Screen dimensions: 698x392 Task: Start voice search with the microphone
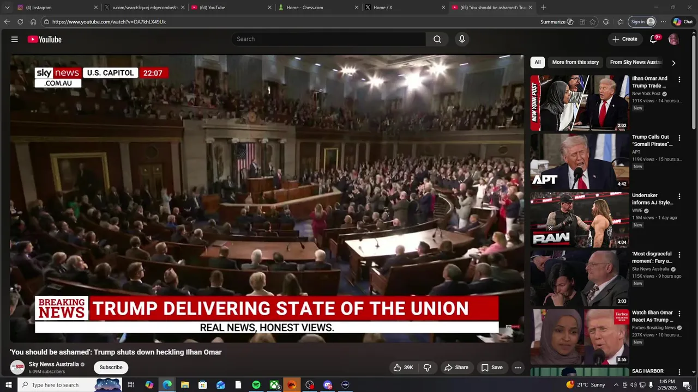click(462, 39)
